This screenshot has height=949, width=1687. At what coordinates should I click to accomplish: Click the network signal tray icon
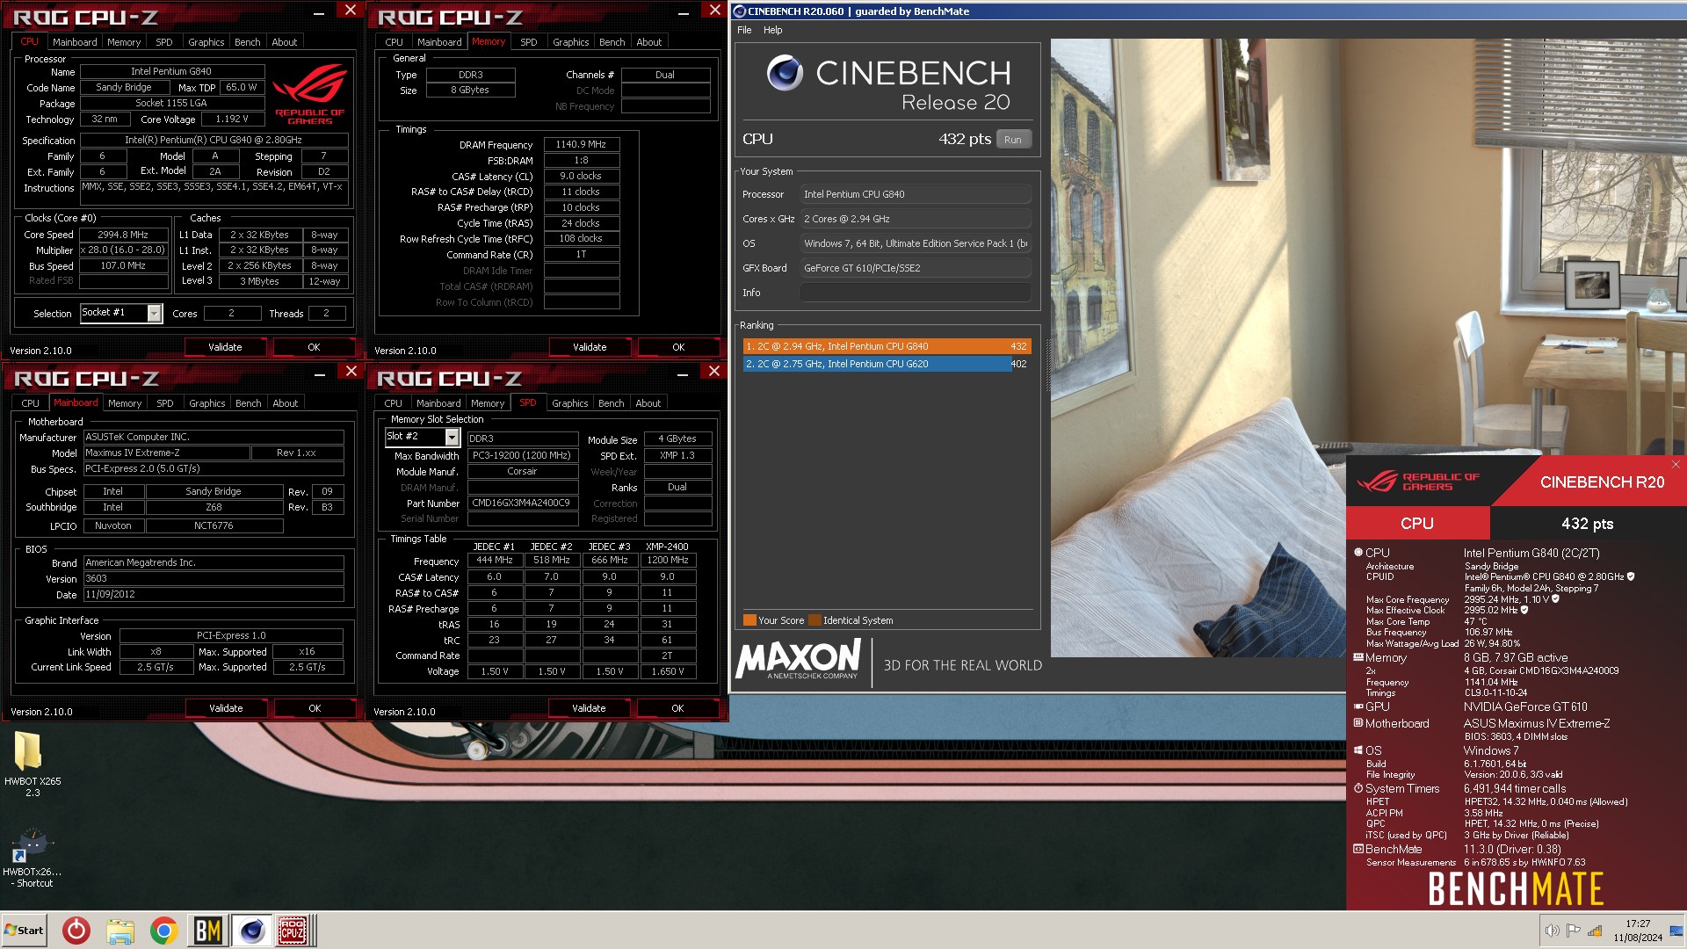[1595, 931]
